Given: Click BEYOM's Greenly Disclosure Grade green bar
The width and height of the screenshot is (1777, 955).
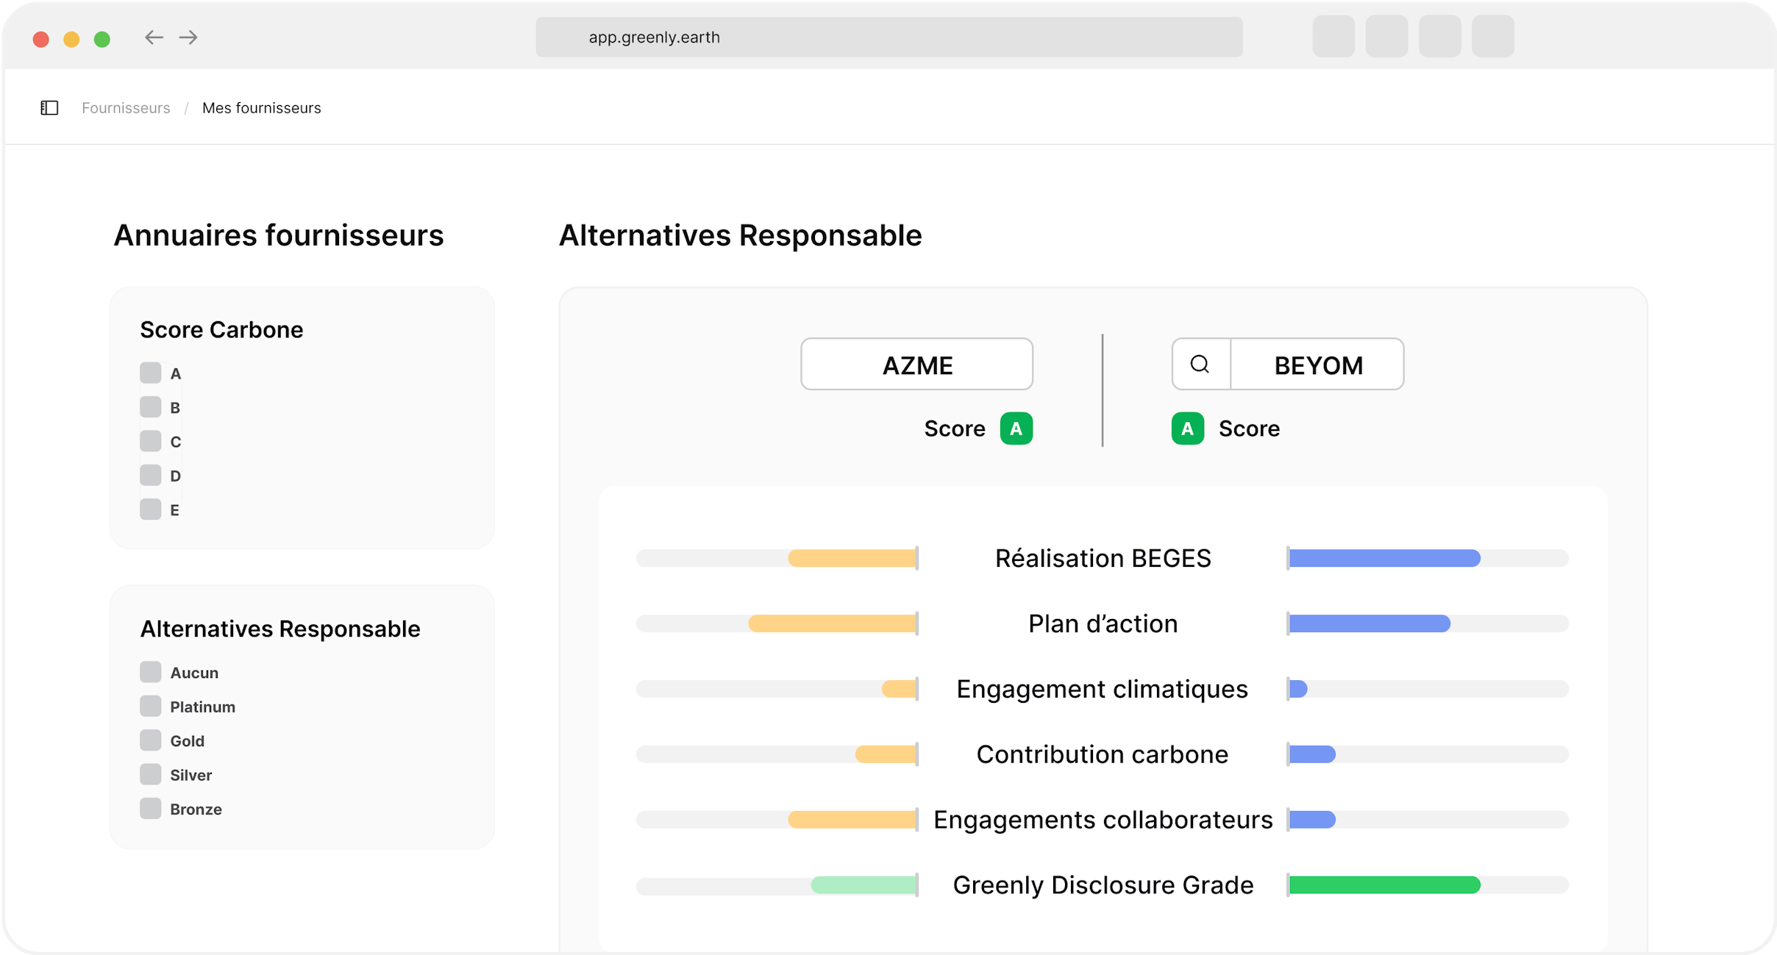Looking at the screenshot, I should pyautogui.click(x=1384, y=885).
